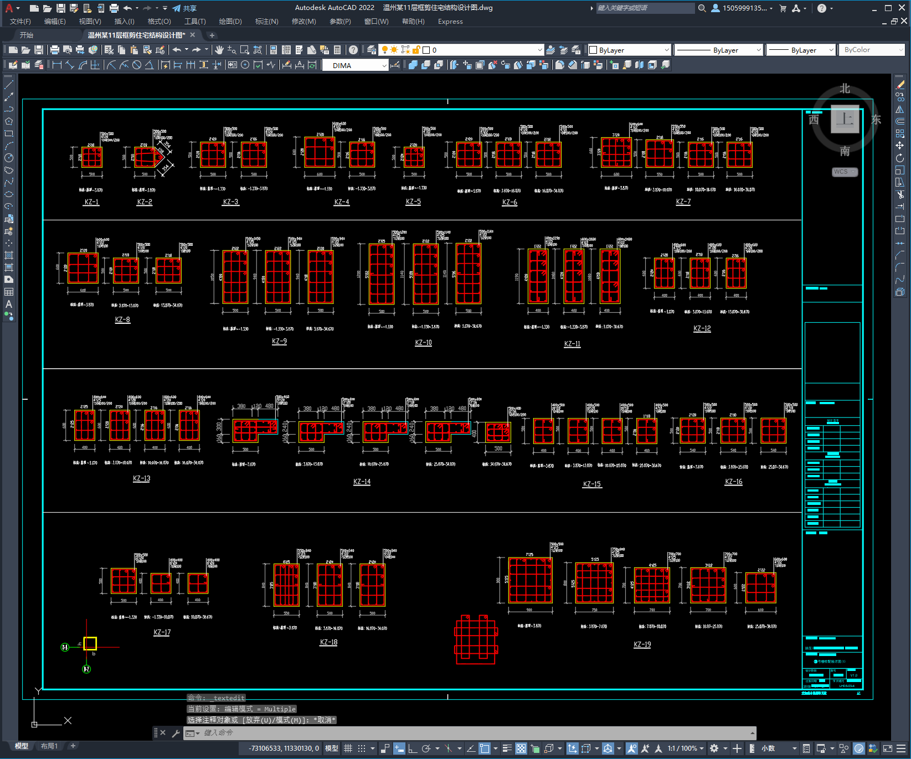Open the 文件(F) menu
The image size is (911, 759).
pos(20,22)
